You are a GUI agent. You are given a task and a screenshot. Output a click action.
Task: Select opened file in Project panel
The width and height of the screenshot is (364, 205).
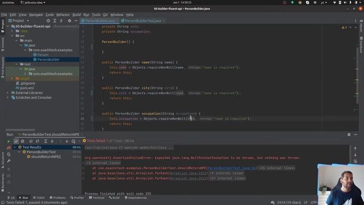pos(48,20)
